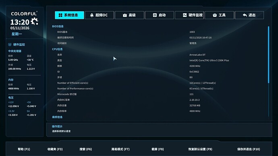The height and width of the screenshot is (156, 278).
Task: Open the 系统信息 tab
Action: point(69,15)
